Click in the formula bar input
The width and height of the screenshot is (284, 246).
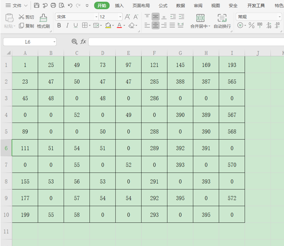[x=186, y=42]
